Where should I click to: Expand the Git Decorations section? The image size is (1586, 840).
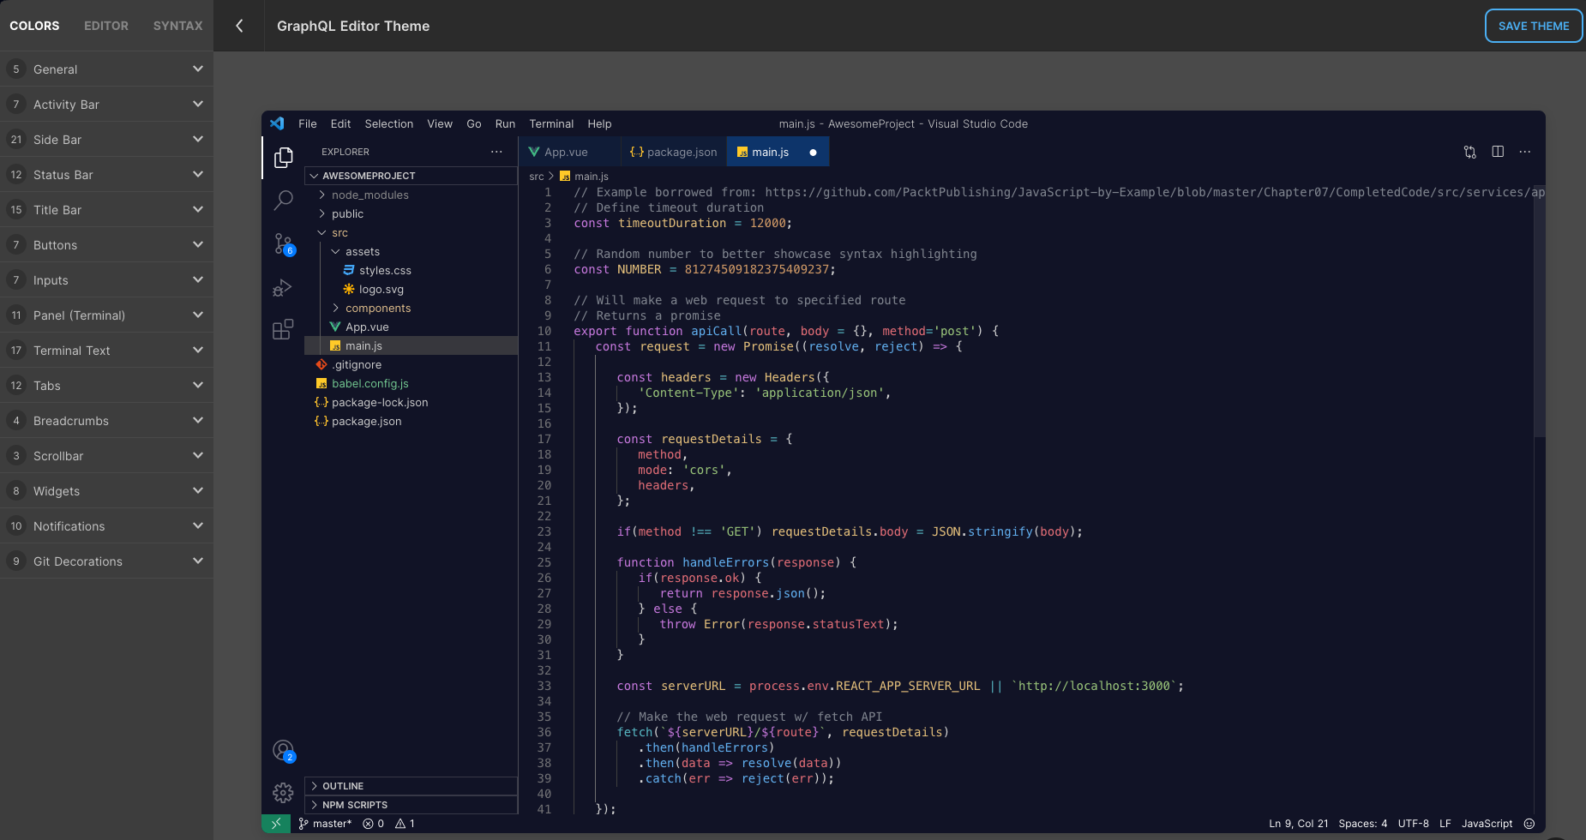(x=106, y=561)
